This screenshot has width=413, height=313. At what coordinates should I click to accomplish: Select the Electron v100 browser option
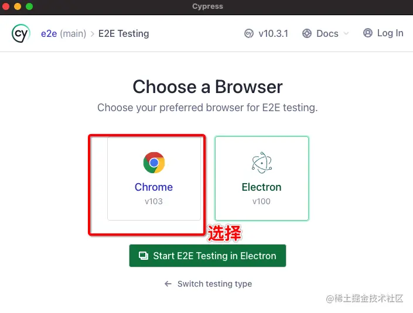[x=261, y=178]
